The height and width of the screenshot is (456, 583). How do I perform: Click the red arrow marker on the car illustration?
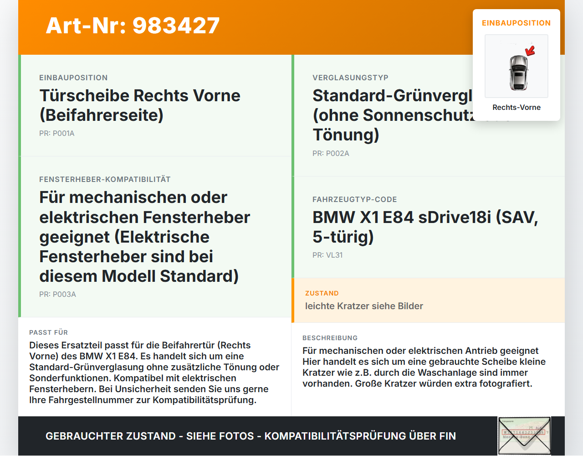(x=530, y=52)
